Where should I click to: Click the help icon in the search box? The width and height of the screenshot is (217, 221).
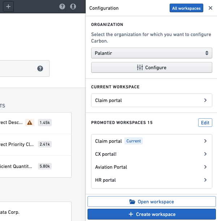tap(40, 68)
